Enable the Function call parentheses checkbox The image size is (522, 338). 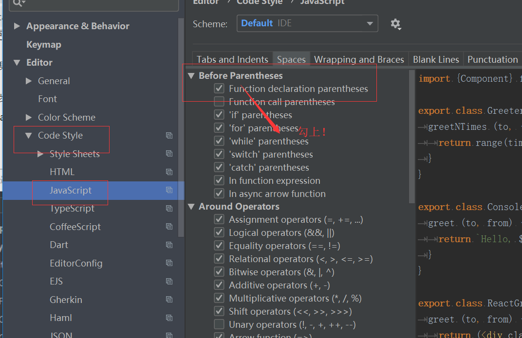click(x=220, y=102)
